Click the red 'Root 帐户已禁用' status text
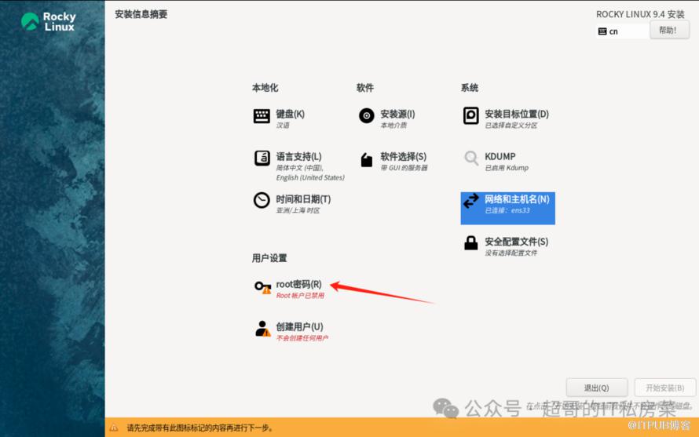The image size is (699, 437). (300, 296)
